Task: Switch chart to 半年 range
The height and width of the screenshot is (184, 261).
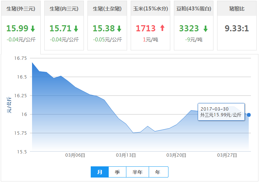Action: (138, 172)
